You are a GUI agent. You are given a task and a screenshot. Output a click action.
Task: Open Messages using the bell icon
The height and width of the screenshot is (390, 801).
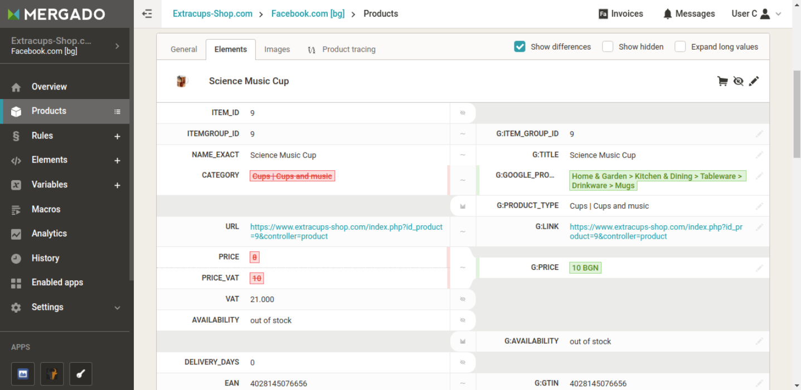[668, 13]
